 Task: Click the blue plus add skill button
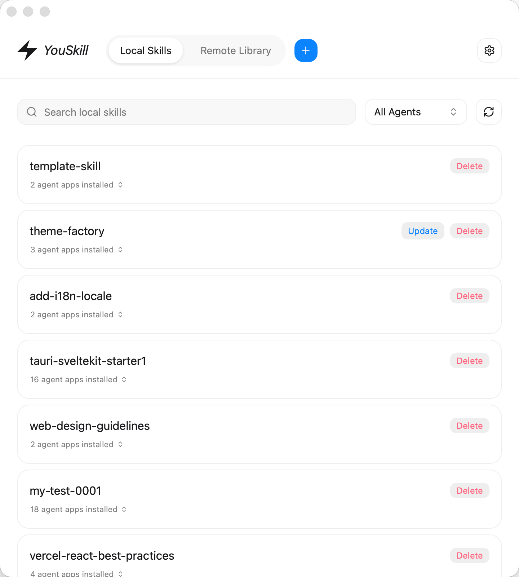tap(306, 50)
